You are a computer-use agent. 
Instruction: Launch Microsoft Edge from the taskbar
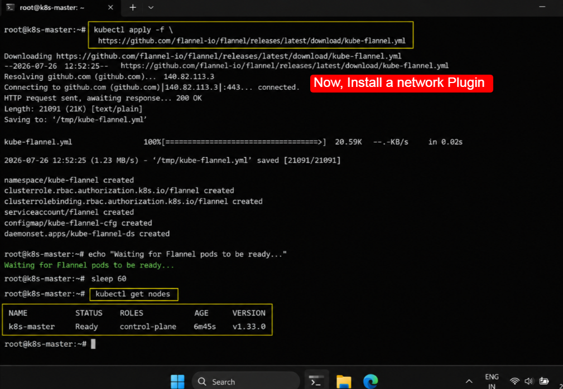pyautogui.click(x=370, y=381)
